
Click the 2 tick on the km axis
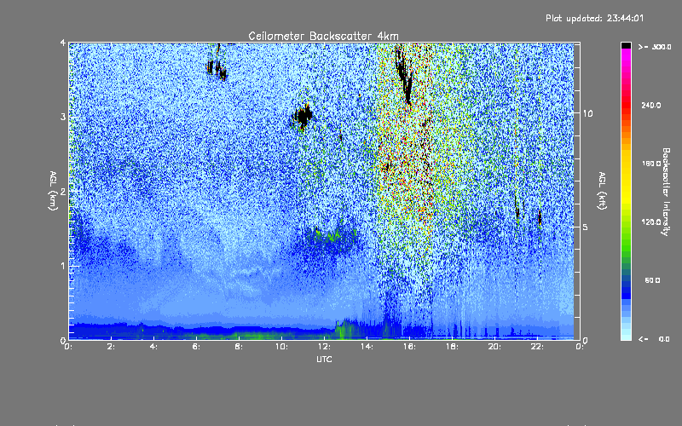tap(63, 192)
